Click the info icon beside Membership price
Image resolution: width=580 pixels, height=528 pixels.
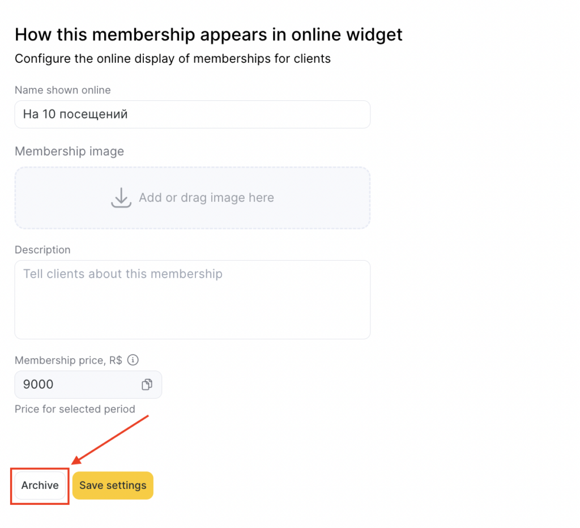click(x=133, y=360)
